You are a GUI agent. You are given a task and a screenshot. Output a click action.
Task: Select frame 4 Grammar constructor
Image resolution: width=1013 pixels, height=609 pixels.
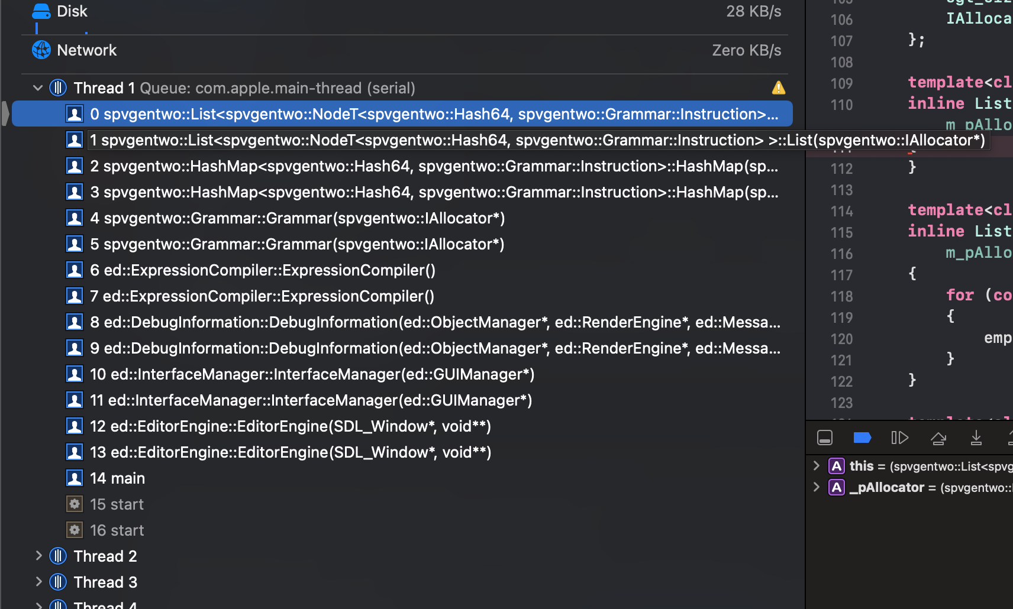coord(296,218)
